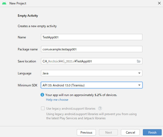Click the Save location label
163x137 pixels.
[27, 61]
